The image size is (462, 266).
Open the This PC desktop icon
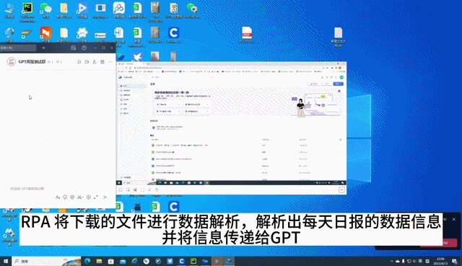[9, 10]
